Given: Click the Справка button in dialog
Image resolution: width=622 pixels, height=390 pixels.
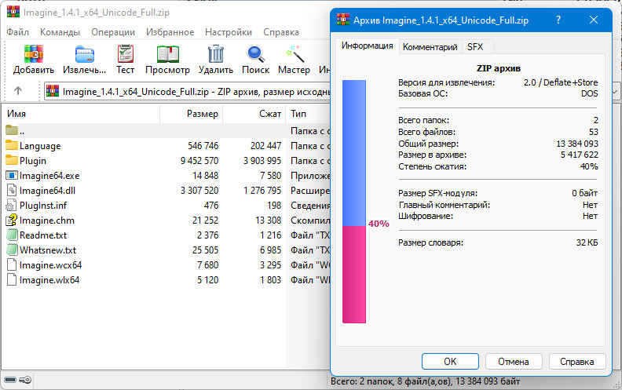Looking at the screenshot, I should pos(577,362).
